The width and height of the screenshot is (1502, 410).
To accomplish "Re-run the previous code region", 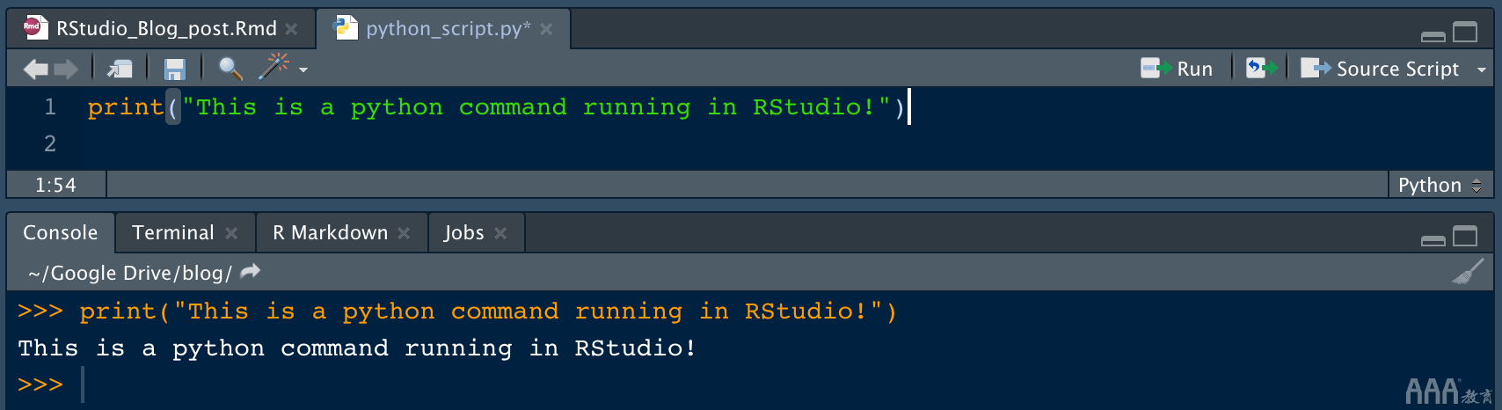I will 1261,69.
